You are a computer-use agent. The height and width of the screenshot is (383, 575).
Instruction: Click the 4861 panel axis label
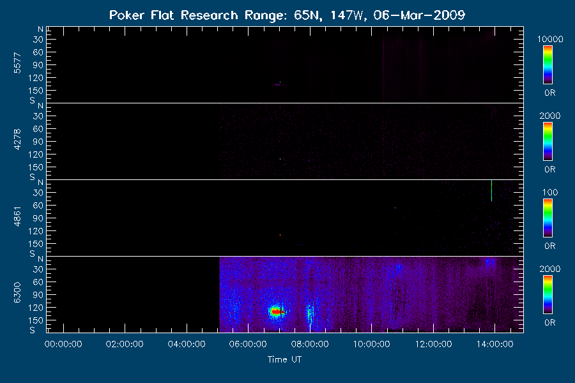tap(17, 216)
